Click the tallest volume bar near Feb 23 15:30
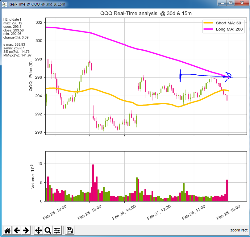 click(93, 183)
